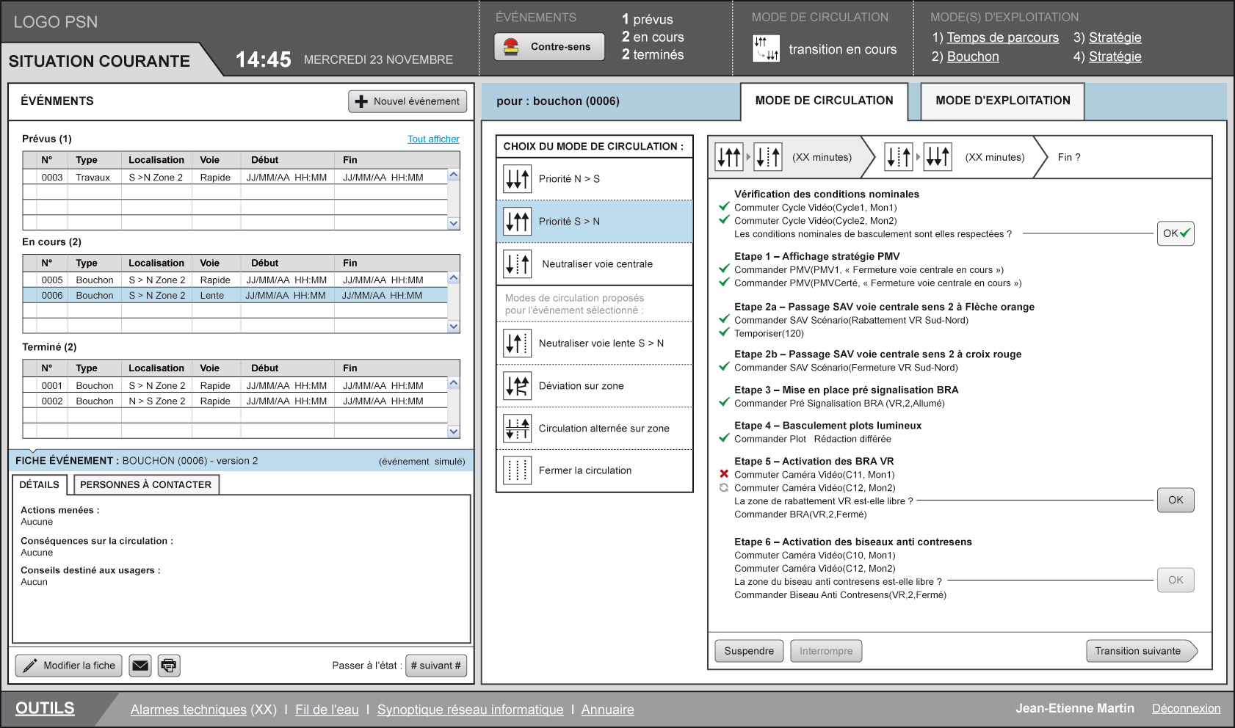Open the Tout afficher link
Viewport: 1235px width, 728px height.
(x=433, y=139)
